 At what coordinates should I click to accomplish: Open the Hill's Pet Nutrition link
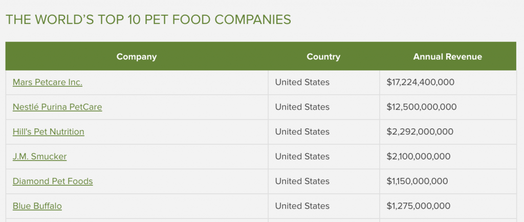click(49, 131)
